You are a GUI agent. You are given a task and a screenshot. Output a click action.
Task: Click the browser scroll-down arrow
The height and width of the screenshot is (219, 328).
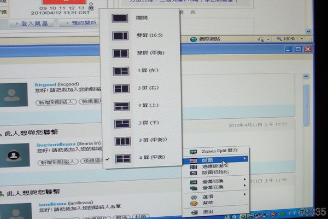[308, 32]
